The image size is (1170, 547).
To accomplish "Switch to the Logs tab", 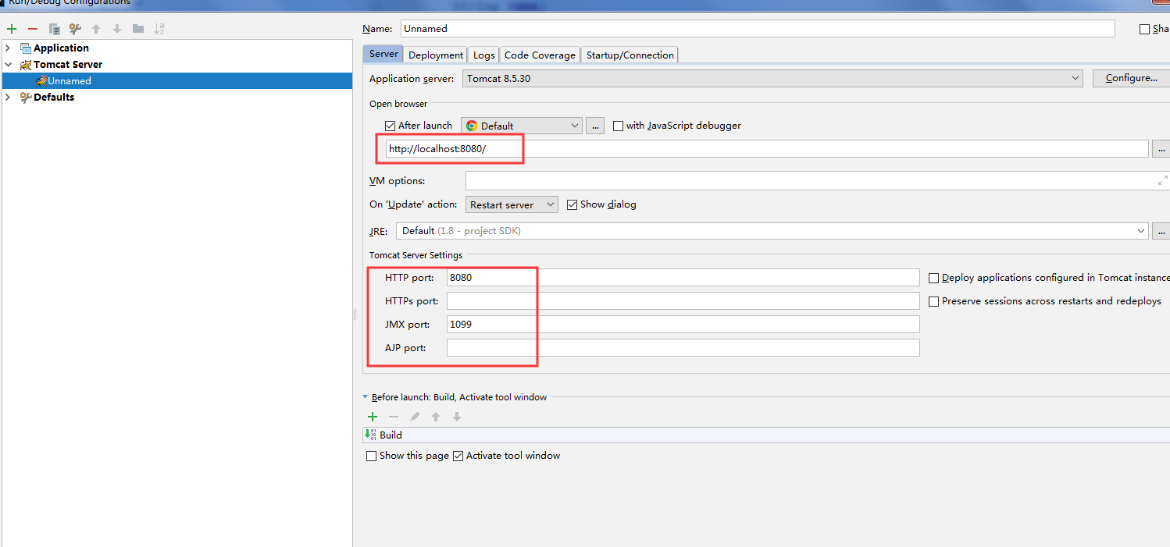I will point(484,55).
